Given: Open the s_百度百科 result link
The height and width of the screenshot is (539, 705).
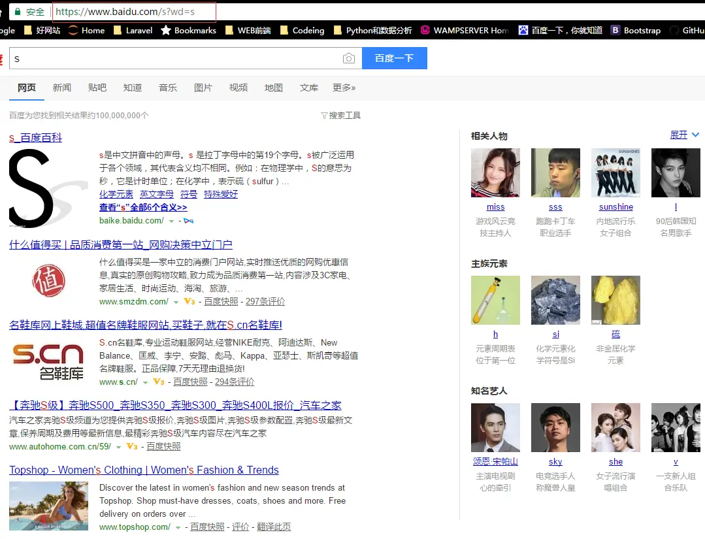Looking at the screenshot, I should tap(35, 138).
